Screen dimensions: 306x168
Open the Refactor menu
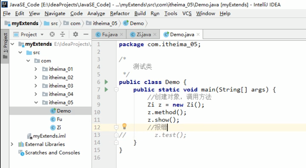click(x=120, y=14)
